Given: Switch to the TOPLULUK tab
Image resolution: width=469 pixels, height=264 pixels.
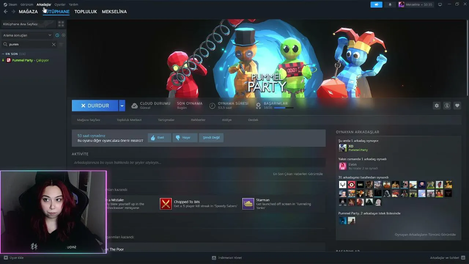Looking at the screenshot, I should click(85, 12).
